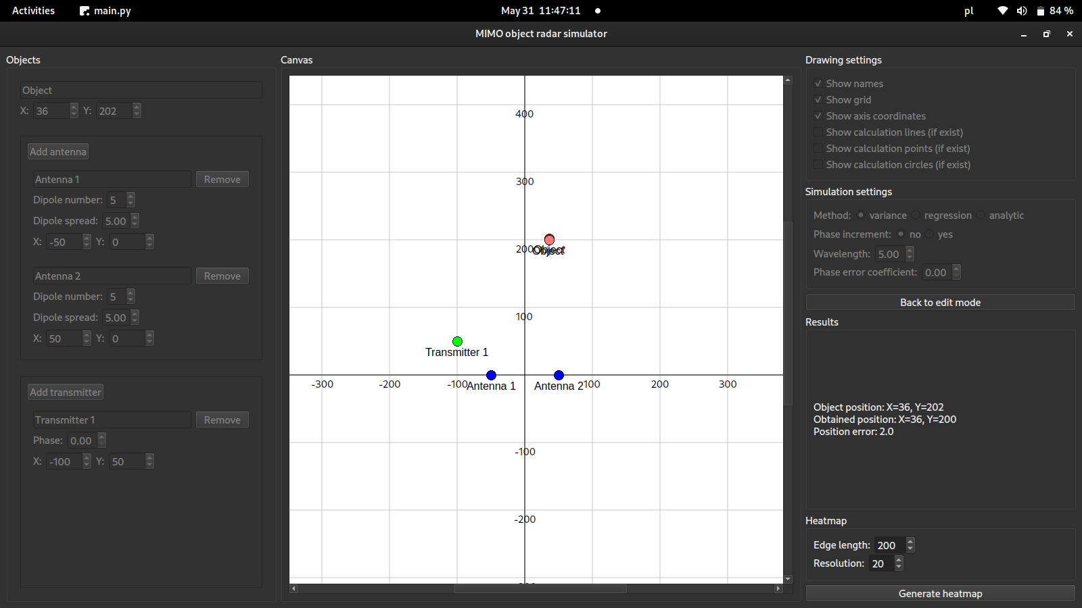Click the Edge length stepper arrows
Screen dimensions: 1082x608
pos(910,544)
